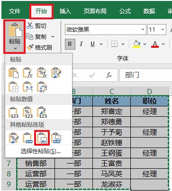This screenshot has height=191, width=172.
Task: Select the cell 郑喜定
Action: [x=112, y=112]
